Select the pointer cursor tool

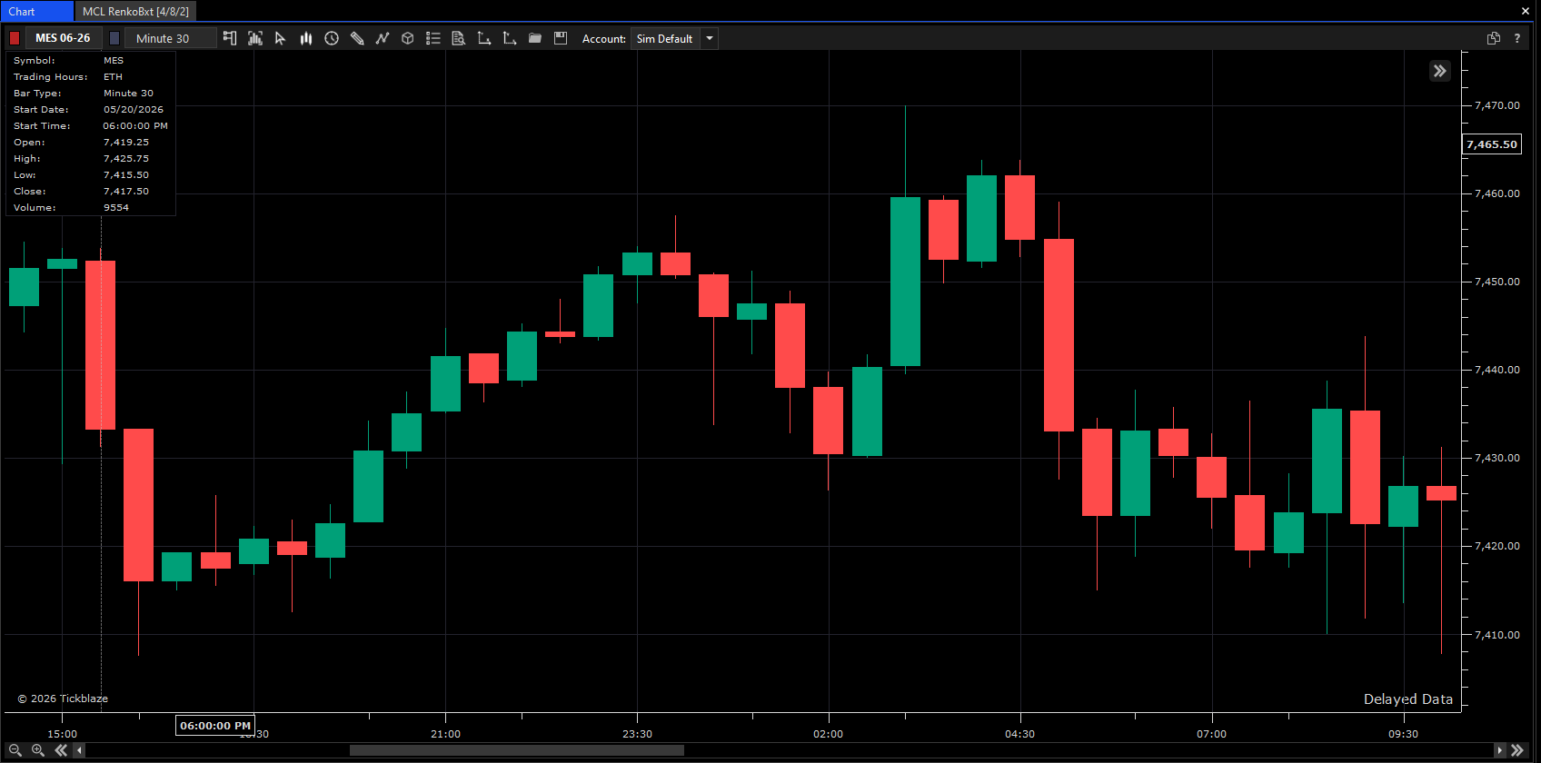tap(281, 38)
